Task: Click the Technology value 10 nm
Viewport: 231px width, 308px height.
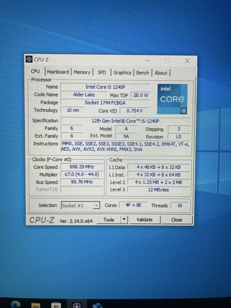Action: pyautogui.click(x=73, y=110)
